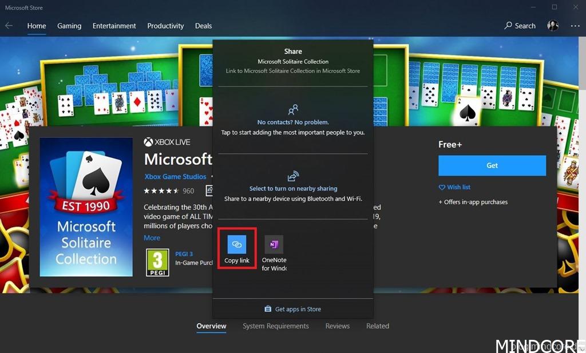
Task: Open the user profile avatar
Action: (x=553, y=26)
